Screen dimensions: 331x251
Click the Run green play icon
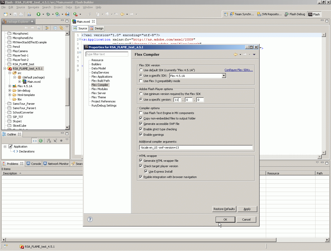coord(39,14)
